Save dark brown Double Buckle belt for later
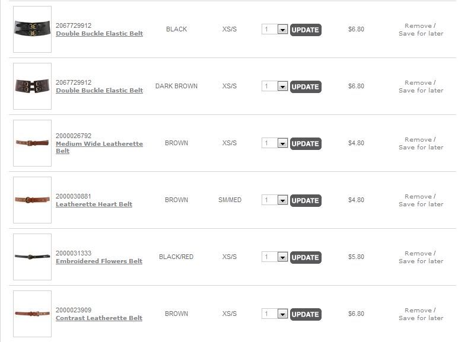458x342 pixels. (x=421, y=91)
